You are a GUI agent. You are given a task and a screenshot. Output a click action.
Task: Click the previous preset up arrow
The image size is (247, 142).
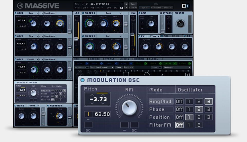(x=126, y=4)
